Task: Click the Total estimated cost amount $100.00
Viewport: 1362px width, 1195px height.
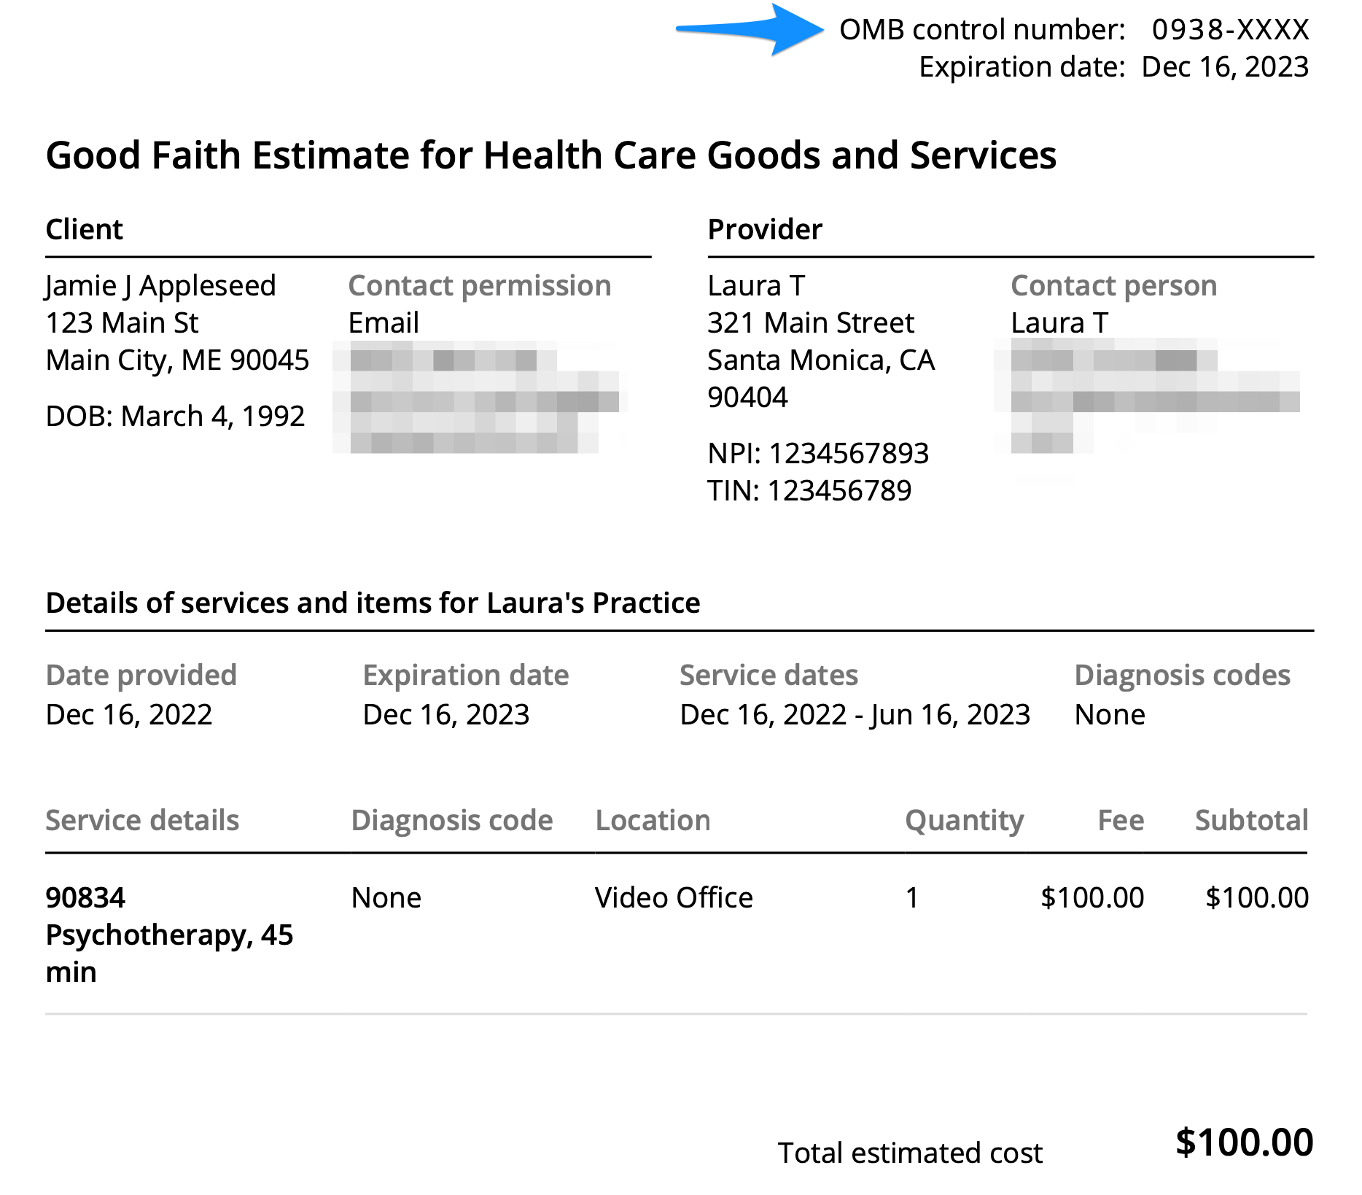Action: click(1244, 1142)
